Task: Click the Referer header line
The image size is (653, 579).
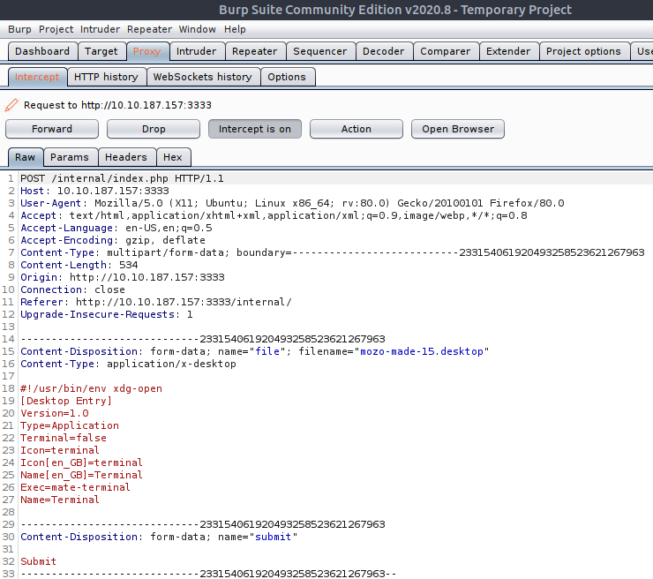Action: 156,302
